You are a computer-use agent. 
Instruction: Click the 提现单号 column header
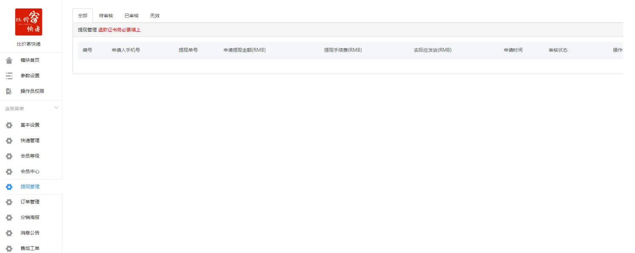[x=188, y=50]
